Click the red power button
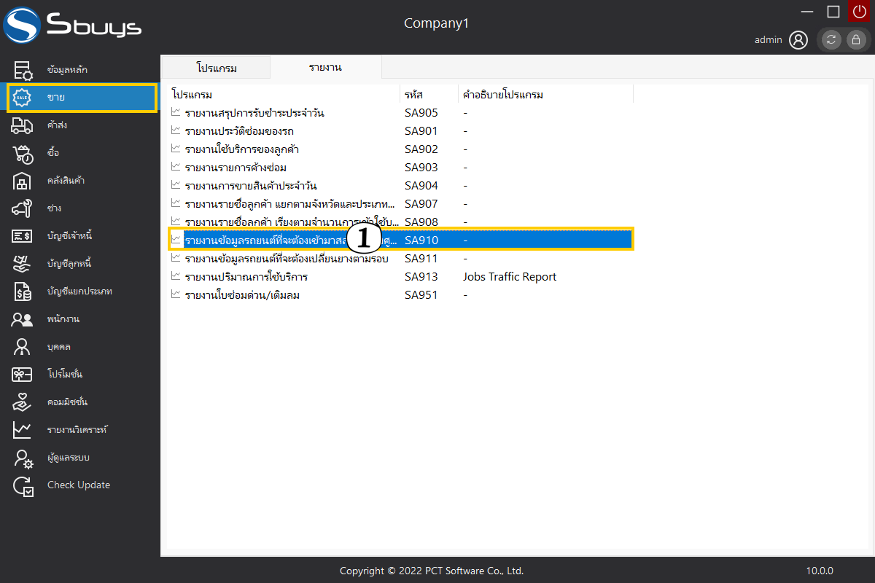The image size is (875, 583). (x=859, y=11)
